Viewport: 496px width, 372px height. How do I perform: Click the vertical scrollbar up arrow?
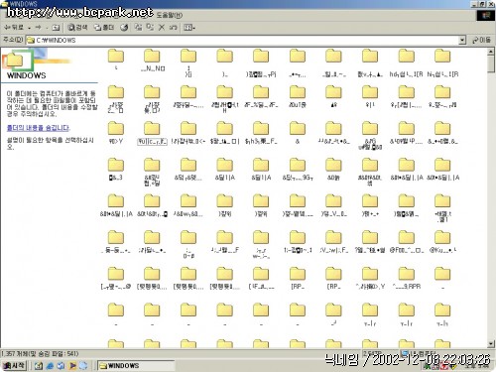(491, 52)
